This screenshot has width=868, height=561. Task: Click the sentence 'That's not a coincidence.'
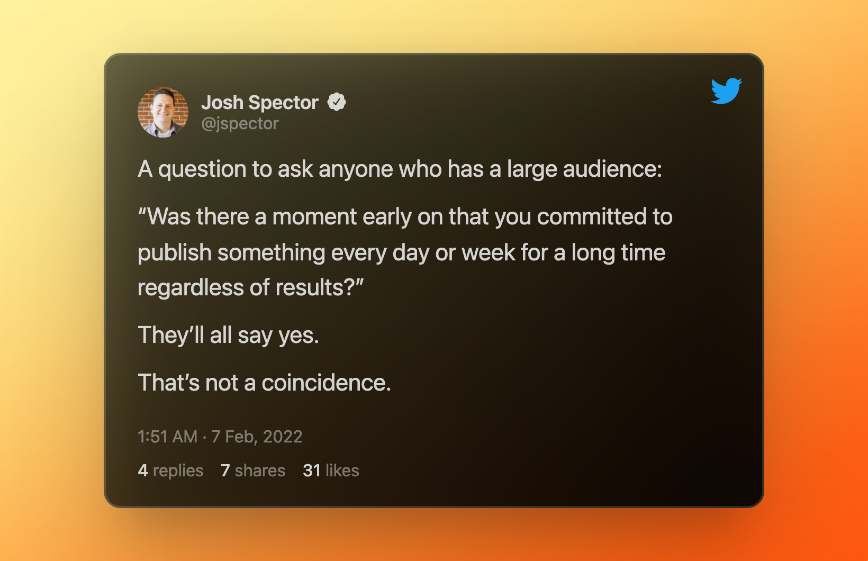click(x=265, y=383)
